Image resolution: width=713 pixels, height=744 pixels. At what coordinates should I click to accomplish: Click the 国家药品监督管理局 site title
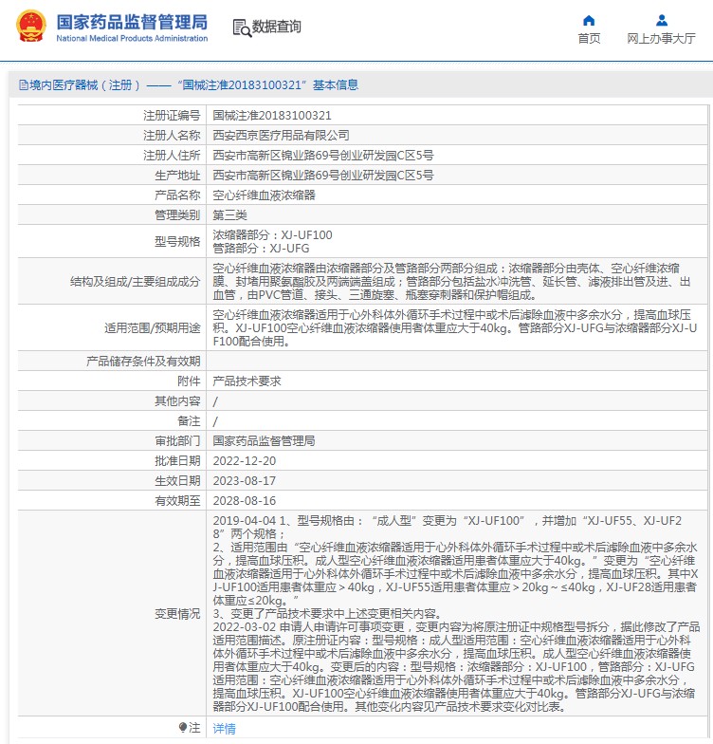pyautogui.click(x=132, y=22)
